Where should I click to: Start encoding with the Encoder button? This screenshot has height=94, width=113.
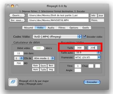pos(92,82)
